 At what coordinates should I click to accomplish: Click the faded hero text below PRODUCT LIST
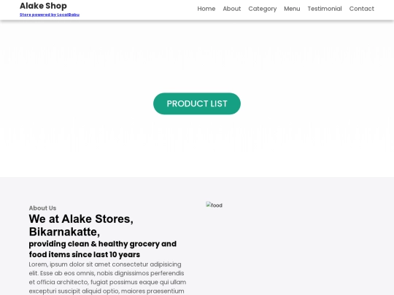point(197,133)
